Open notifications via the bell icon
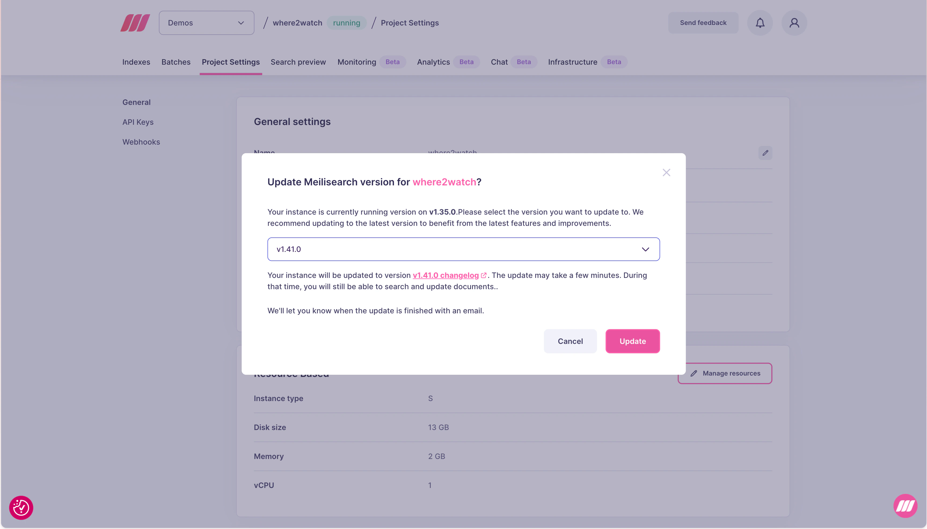The image size is (927, 529). [760, 23]
